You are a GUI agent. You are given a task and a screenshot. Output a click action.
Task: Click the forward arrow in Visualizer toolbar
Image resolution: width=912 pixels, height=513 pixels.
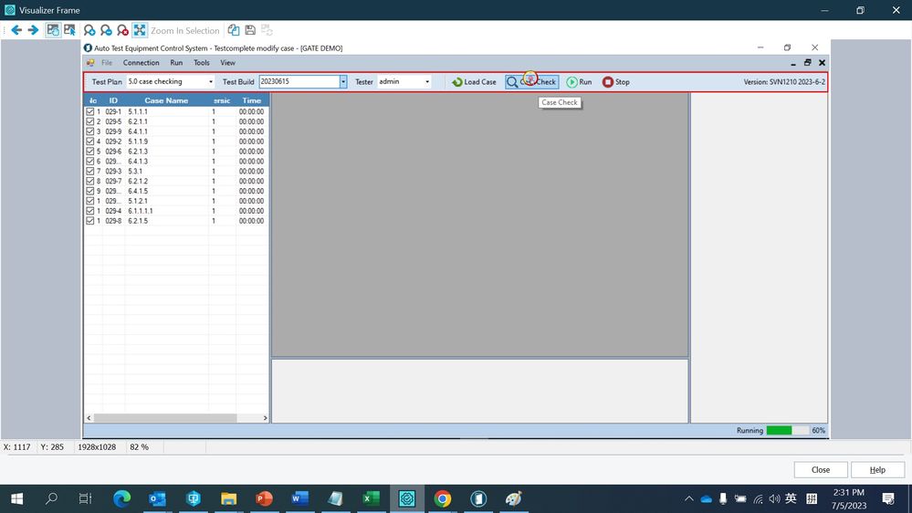point(33,30)
